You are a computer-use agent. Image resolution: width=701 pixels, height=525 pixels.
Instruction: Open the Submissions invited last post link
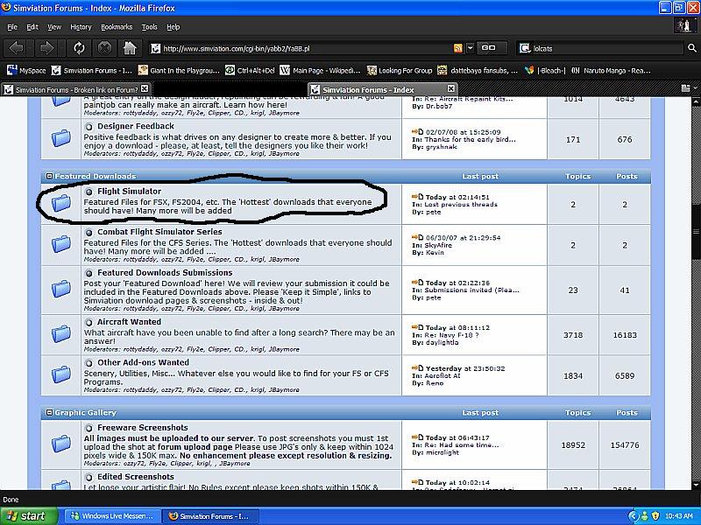coord(472,290)
